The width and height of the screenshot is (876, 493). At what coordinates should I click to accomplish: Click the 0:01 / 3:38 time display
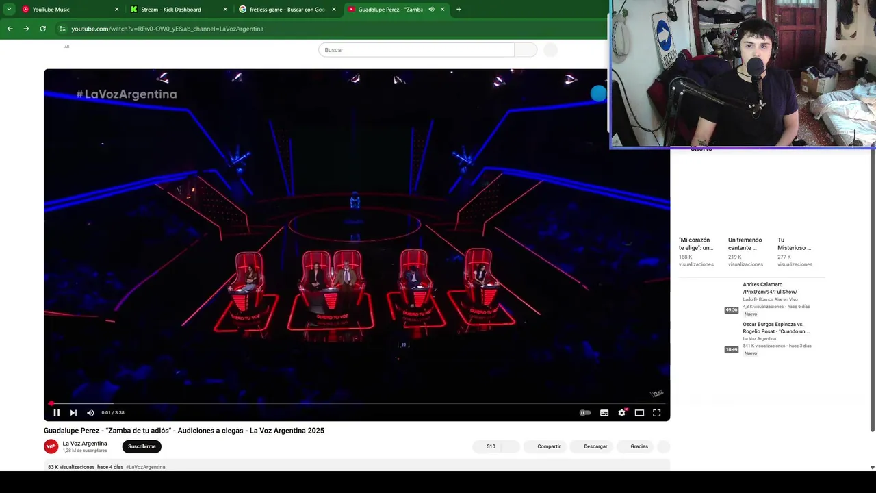click(113, 413)
